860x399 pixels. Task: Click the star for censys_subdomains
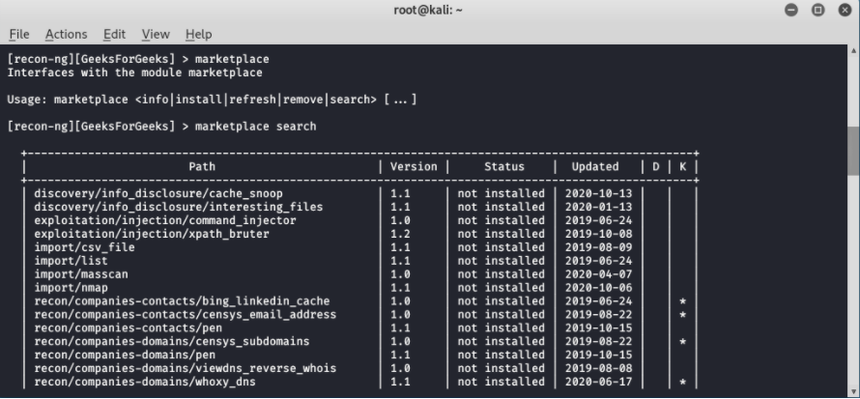pyautogui.click(x=683, y=341)
